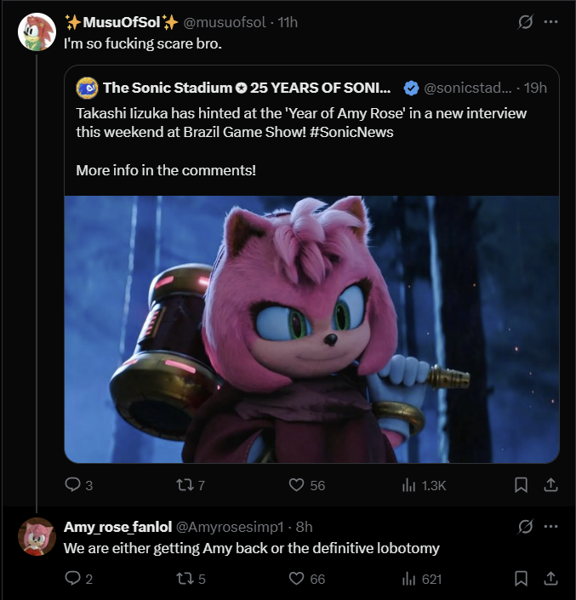
Task: Share MusuOfSol's post
Action: (550, 485)
